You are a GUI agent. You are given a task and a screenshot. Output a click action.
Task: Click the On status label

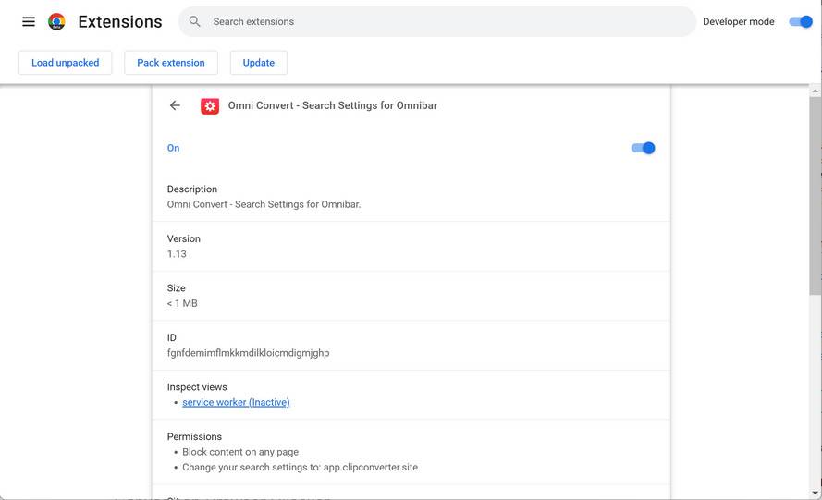(x=173, y=148)
